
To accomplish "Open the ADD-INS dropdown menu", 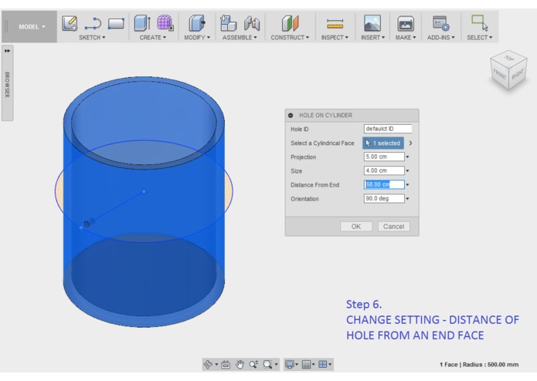I will pos(440,37).
